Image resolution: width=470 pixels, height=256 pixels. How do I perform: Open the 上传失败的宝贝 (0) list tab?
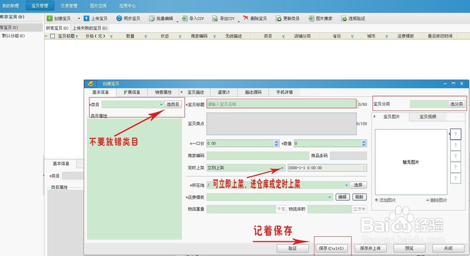90,28
